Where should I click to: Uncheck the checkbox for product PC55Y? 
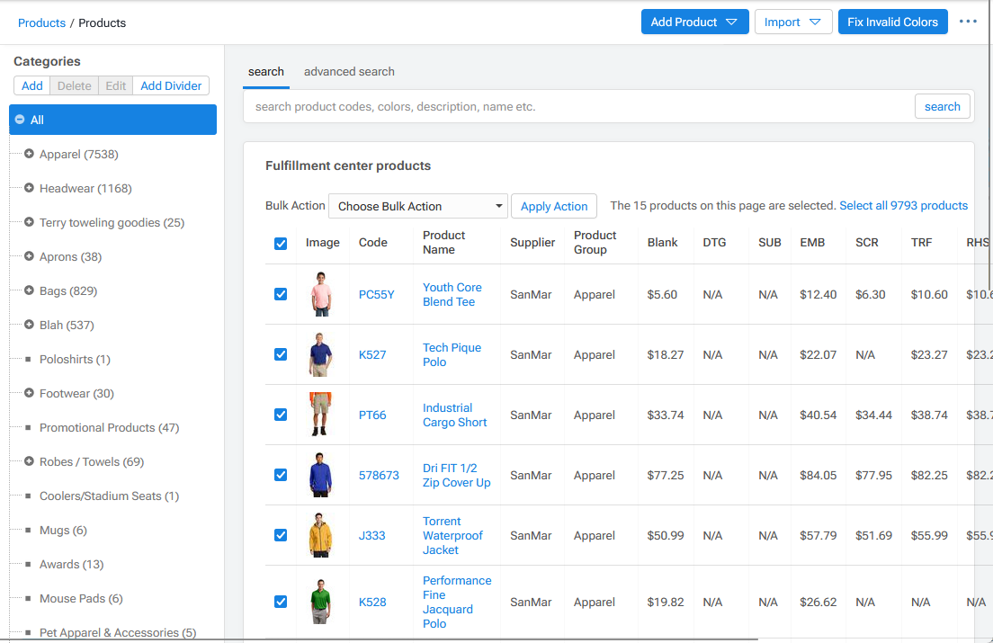[x=281, y=294]
